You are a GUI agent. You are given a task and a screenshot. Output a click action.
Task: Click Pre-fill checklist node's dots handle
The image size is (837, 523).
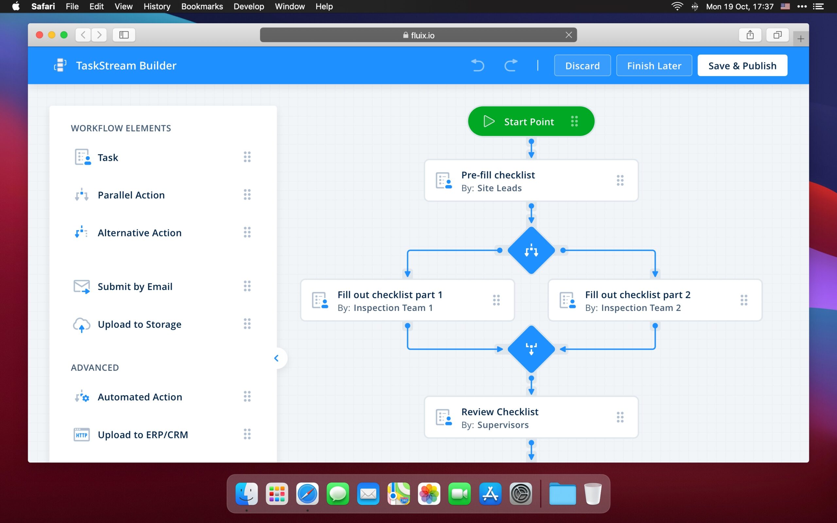pos(620,180)
